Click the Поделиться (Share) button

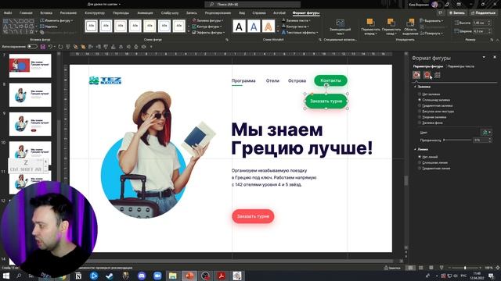483,12
